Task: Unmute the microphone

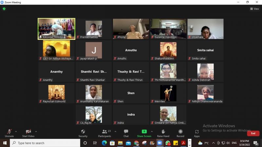Action: [x=9, y=133]
